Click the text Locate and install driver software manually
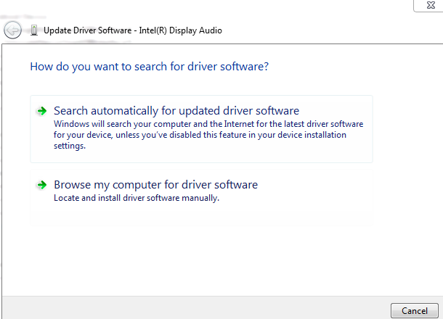The width and height of the screenshot is (443, 319). (x=137, y=198)
